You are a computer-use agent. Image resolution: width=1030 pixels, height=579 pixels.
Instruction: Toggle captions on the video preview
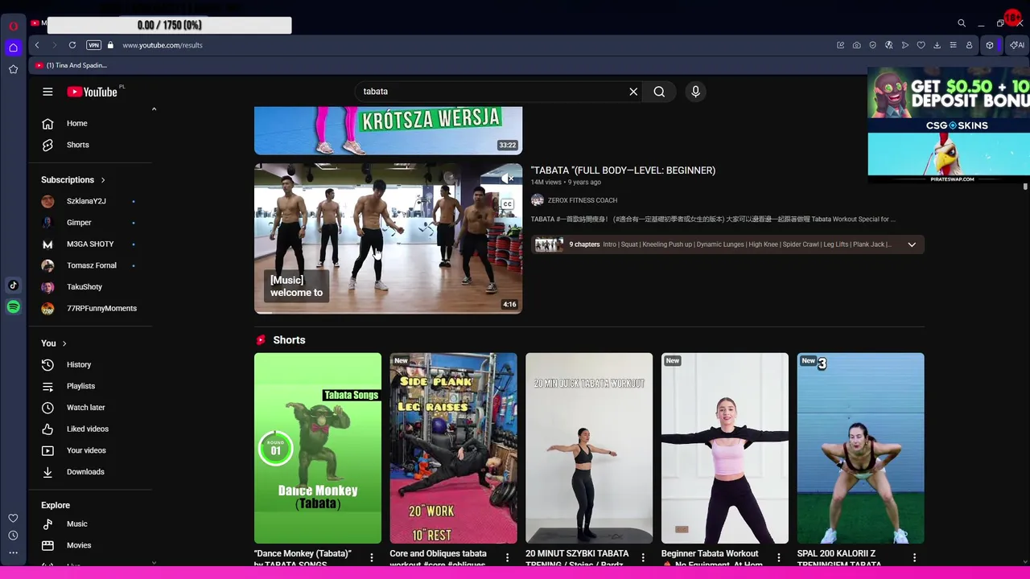[507, 204]
